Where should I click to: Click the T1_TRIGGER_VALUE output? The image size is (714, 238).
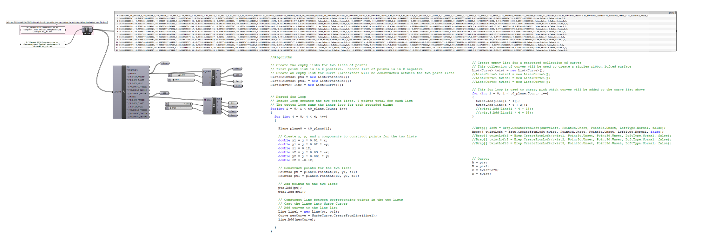135,107
